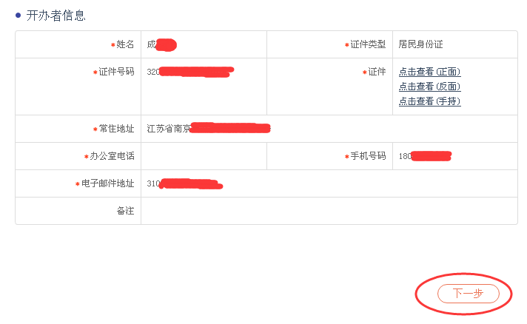Click the 电子邮件地址 label
This screenshot has height=324, width=527.
(107, 183)
